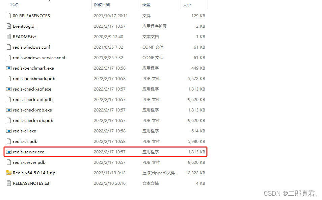Screen dimensions: 322x200
Task: Click the date 2022/2/10 20:16
Action: [110, 183]
